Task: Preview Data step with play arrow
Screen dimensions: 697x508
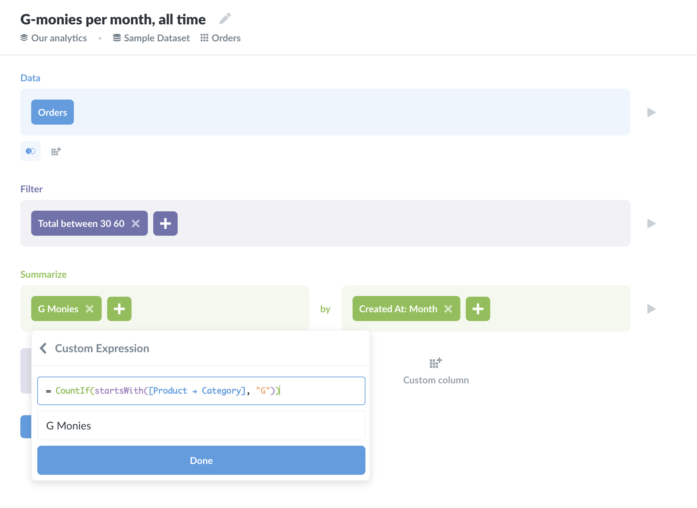Action: pos(651,112)
